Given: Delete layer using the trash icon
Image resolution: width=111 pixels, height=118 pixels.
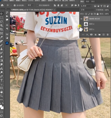Looking at the screenshot, I should [108, 35].
